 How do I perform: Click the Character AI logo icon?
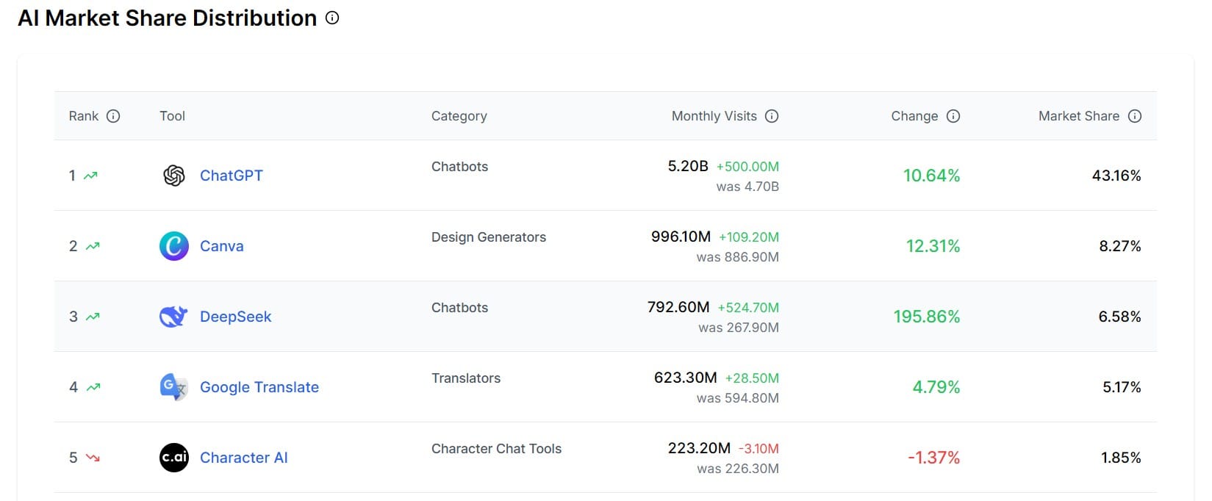pos(174,458)
